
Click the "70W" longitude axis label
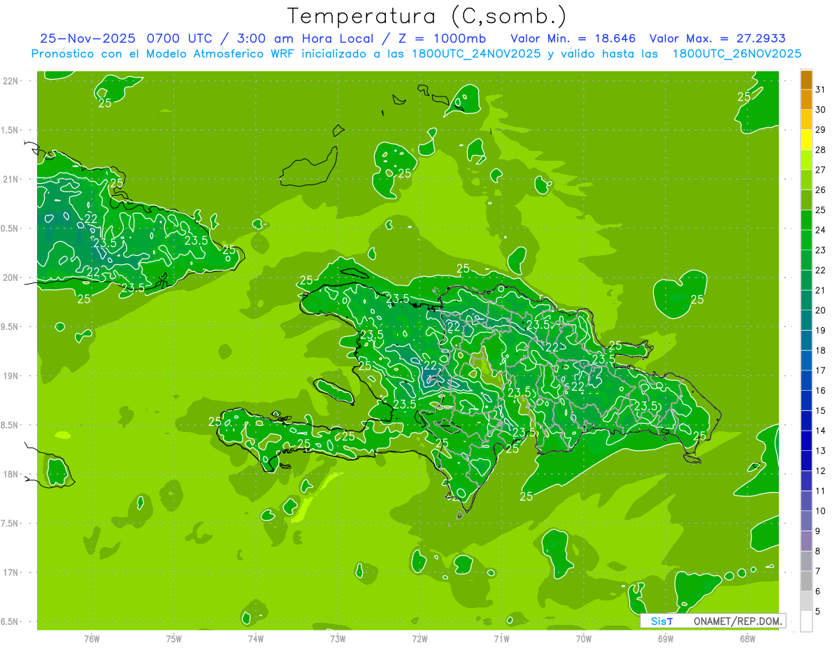tap(584, 638)
